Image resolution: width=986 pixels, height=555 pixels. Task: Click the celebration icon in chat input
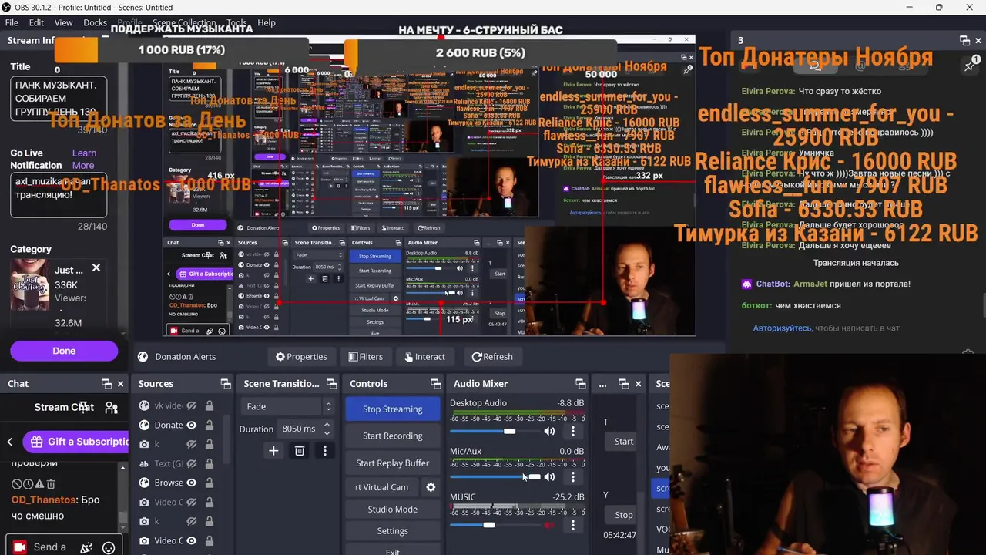coord(86,547)
